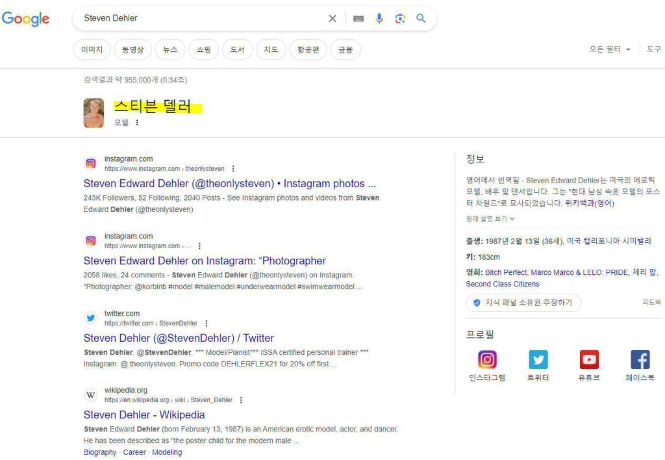This screenshot has height=460, width=665.
Task: Open the 도구 tools option
Action: 653,49
